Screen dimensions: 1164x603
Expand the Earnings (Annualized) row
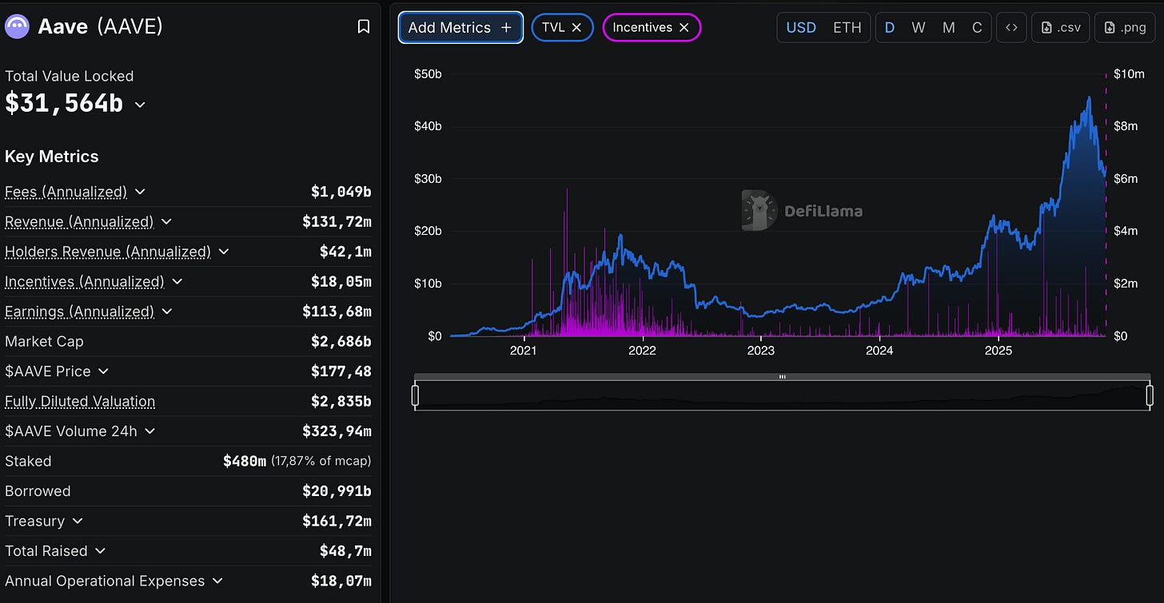point(167,311)
